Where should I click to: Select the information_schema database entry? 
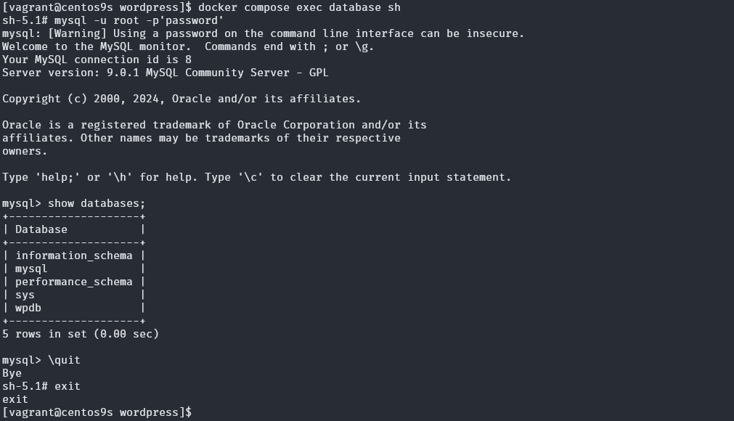point(73,256)
